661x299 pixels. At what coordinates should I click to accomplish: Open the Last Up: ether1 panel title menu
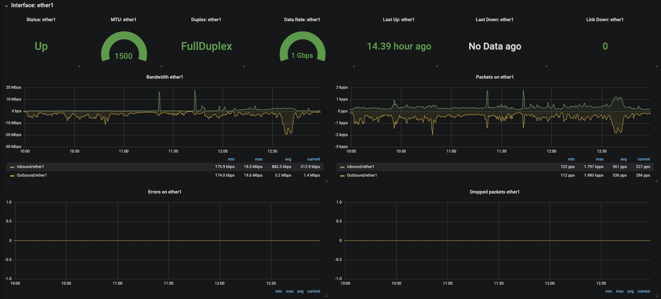coord(399,20)
